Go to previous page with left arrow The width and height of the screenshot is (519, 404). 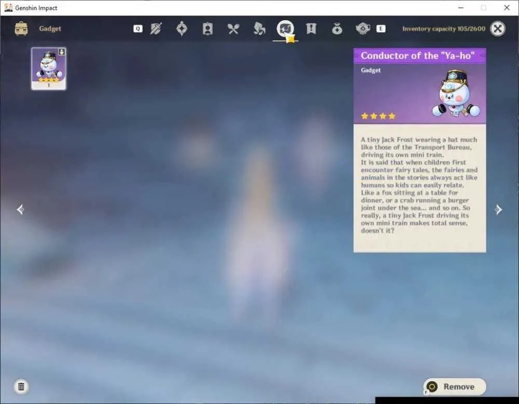(20, 209)
